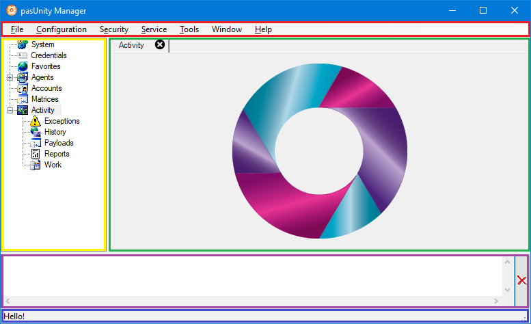Maximize the pasUnity Manager window
The image size is (531, 324).
(483, 10)
